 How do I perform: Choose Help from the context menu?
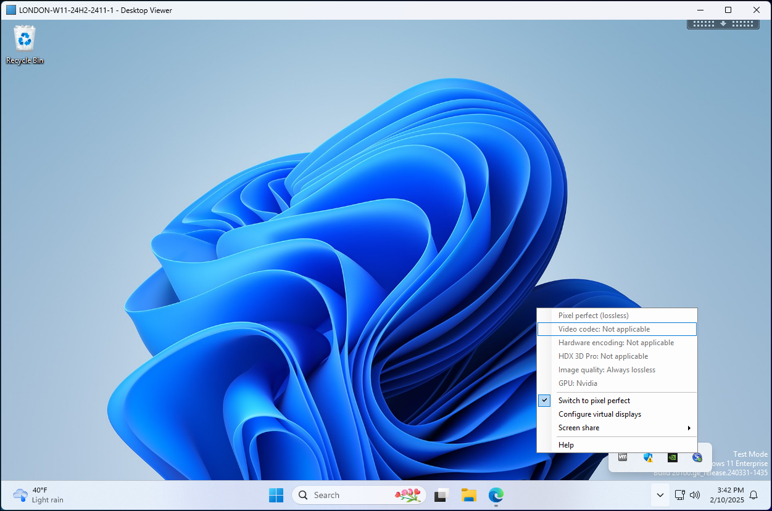coord(566,445)
